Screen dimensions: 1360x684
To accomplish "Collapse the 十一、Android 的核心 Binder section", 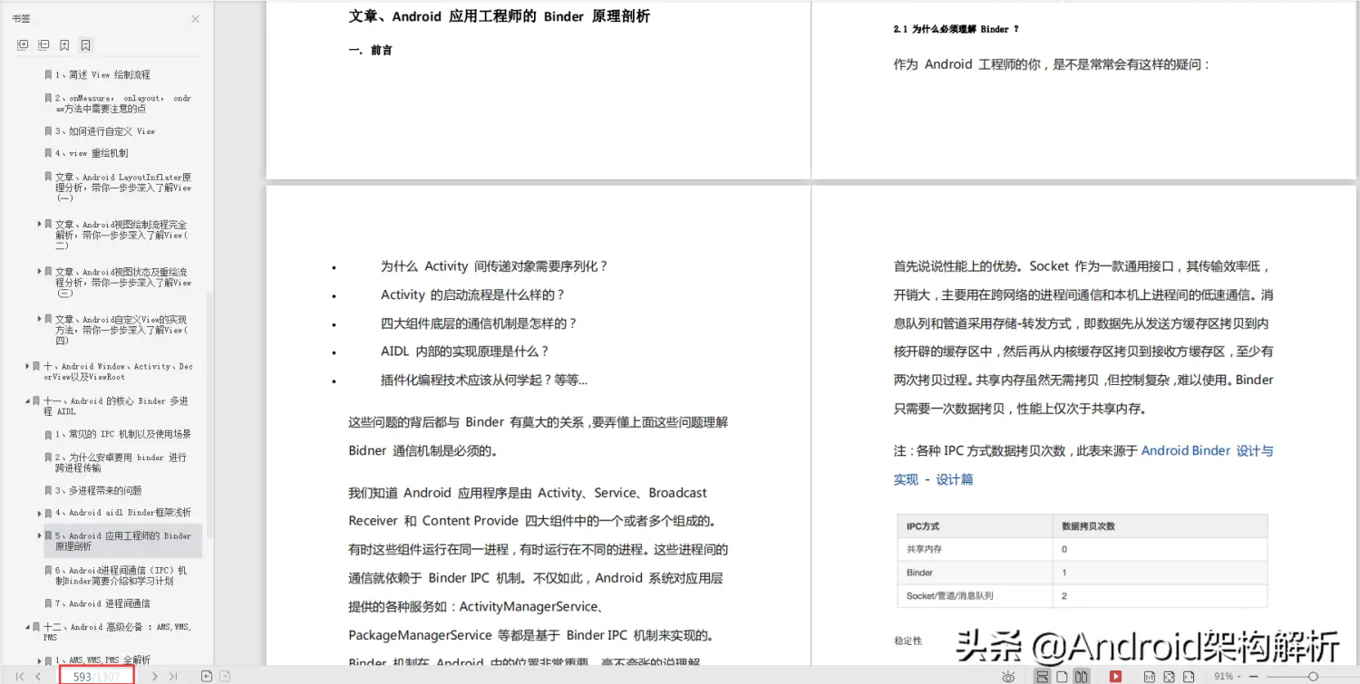I will coord(27,400).
